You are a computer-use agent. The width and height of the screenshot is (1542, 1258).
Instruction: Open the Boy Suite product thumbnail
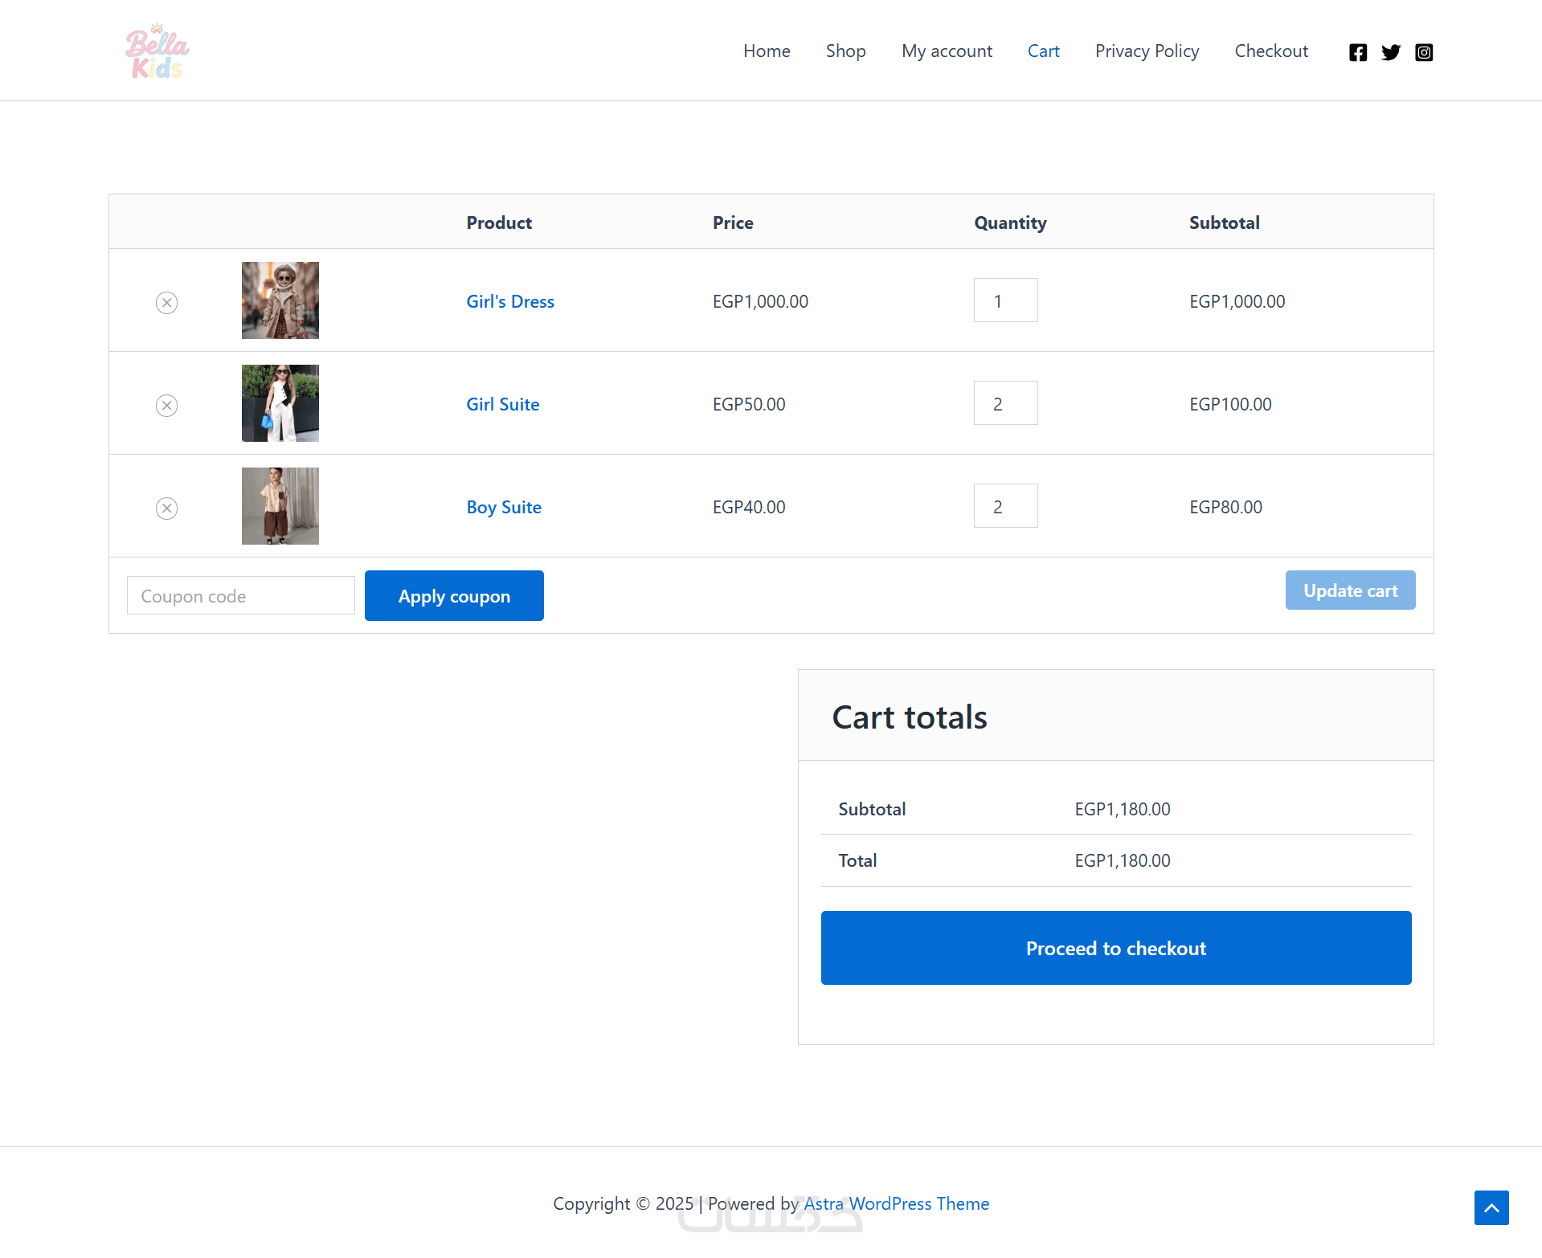point(280,505)
